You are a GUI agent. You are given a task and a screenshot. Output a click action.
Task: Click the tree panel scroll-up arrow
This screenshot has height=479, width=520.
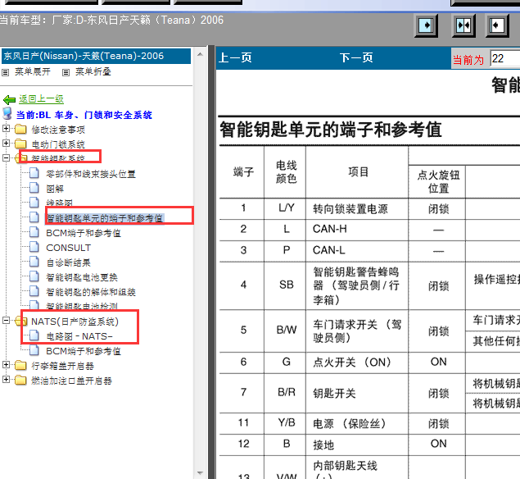(x=200, y=54)
